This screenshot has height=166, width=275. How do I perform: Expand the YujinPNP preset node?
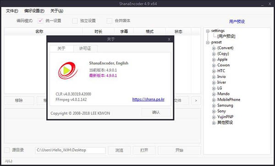[214, 117]
